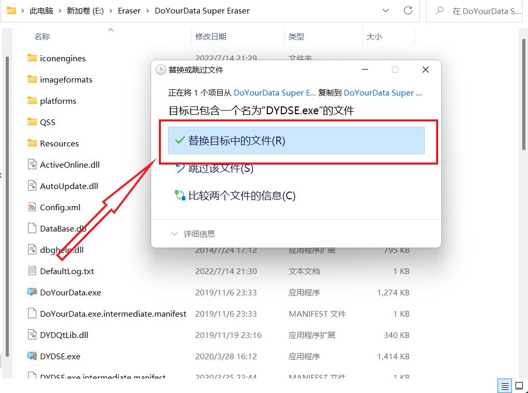The image size is (528, 393).
Task: Click the 2020/3/28 16:12 date cell
Action: click(226, 356)
